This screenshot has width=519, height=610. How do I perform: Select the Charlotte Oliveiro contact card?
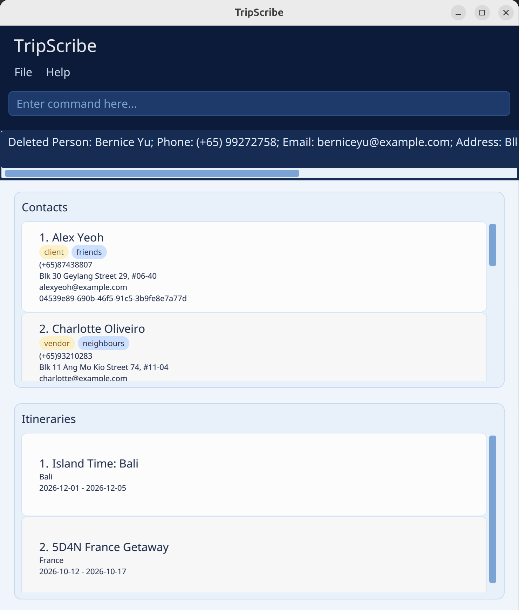pos(254,347)
